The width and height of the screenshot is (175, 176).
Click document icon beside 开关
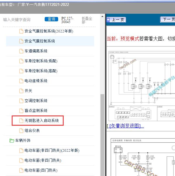21,91
